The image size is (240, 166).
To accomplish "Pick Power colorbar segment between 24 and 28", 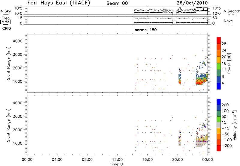I will tap(219, 47).
